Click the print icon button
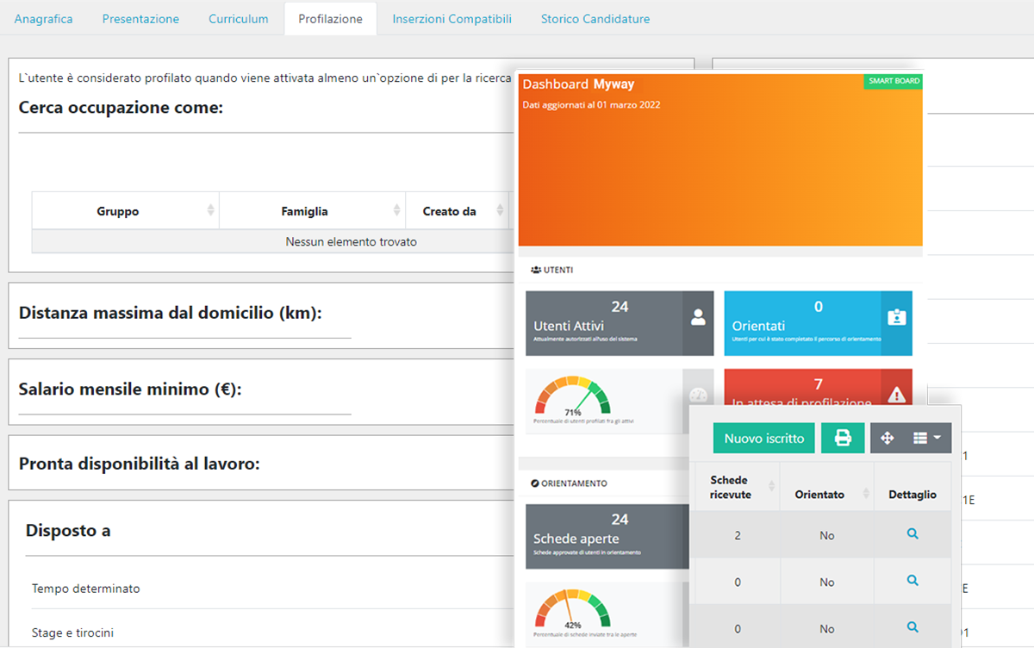 843,438
